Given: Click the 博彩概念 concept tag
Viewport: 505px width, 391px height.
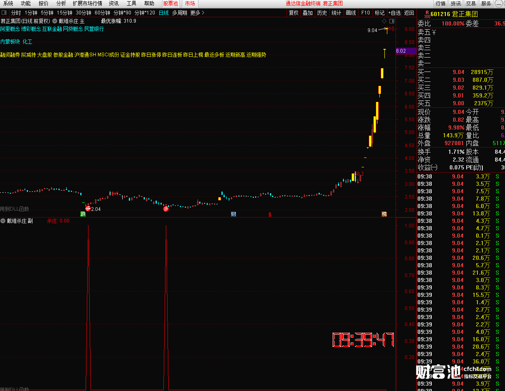Looking at the screenshot, I should [31, 29].
